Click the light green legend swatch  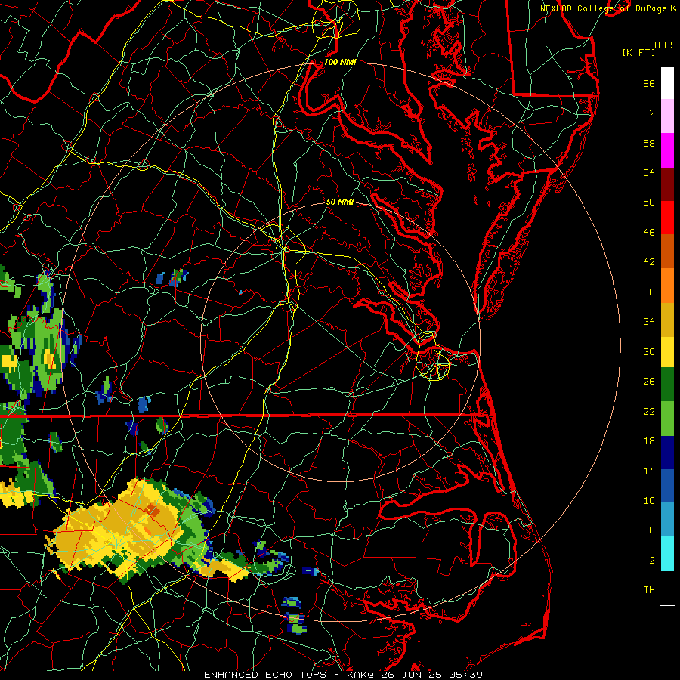point(667,419)
